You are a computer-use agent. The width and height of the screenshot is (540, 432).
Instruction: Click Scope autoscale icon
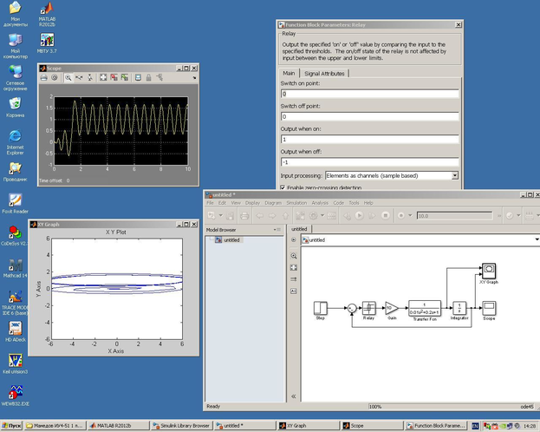coord(102,78)
